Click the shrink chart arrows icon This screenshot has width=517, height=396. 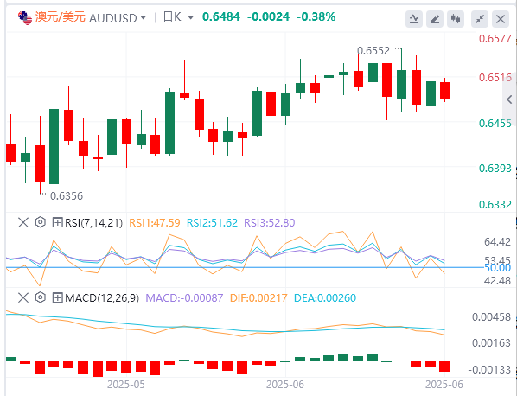pyautogui.click(x=480, y=19)
